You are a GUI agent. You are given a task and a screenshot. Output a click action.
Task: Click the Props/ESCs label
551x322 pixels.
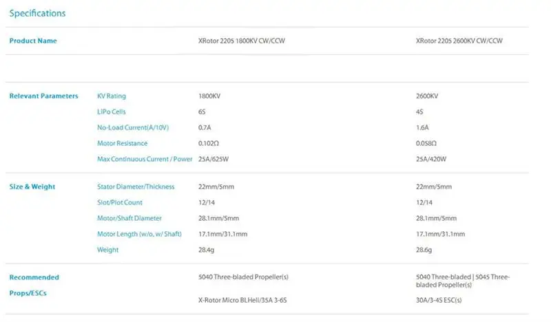point(28,293)
